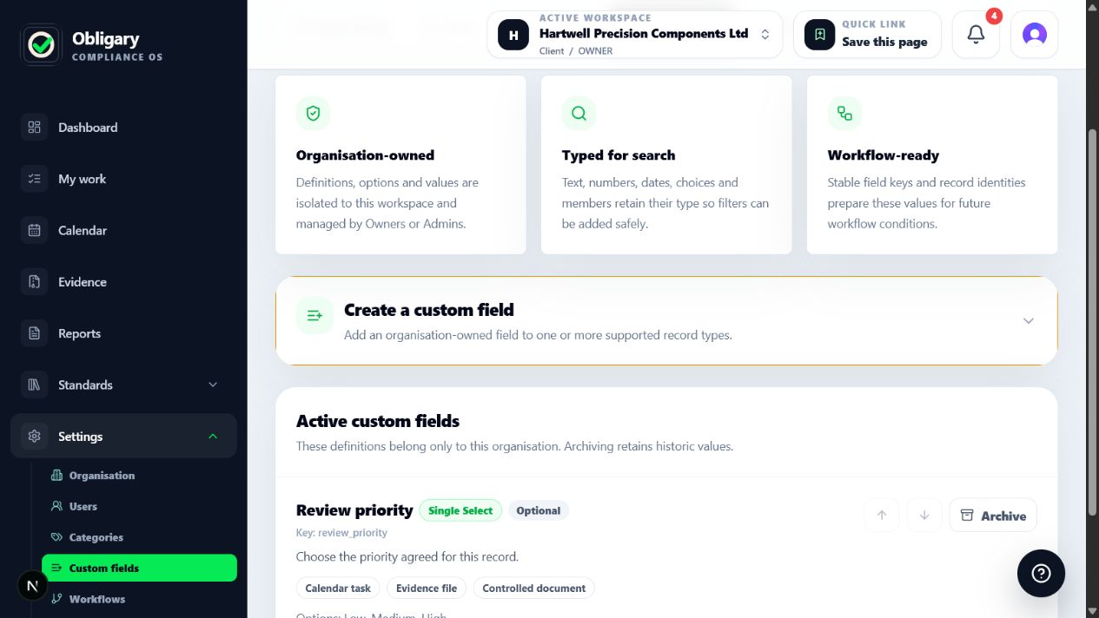
Task: Expand the Create a custom field panel
Action: (x=666, y=320)
